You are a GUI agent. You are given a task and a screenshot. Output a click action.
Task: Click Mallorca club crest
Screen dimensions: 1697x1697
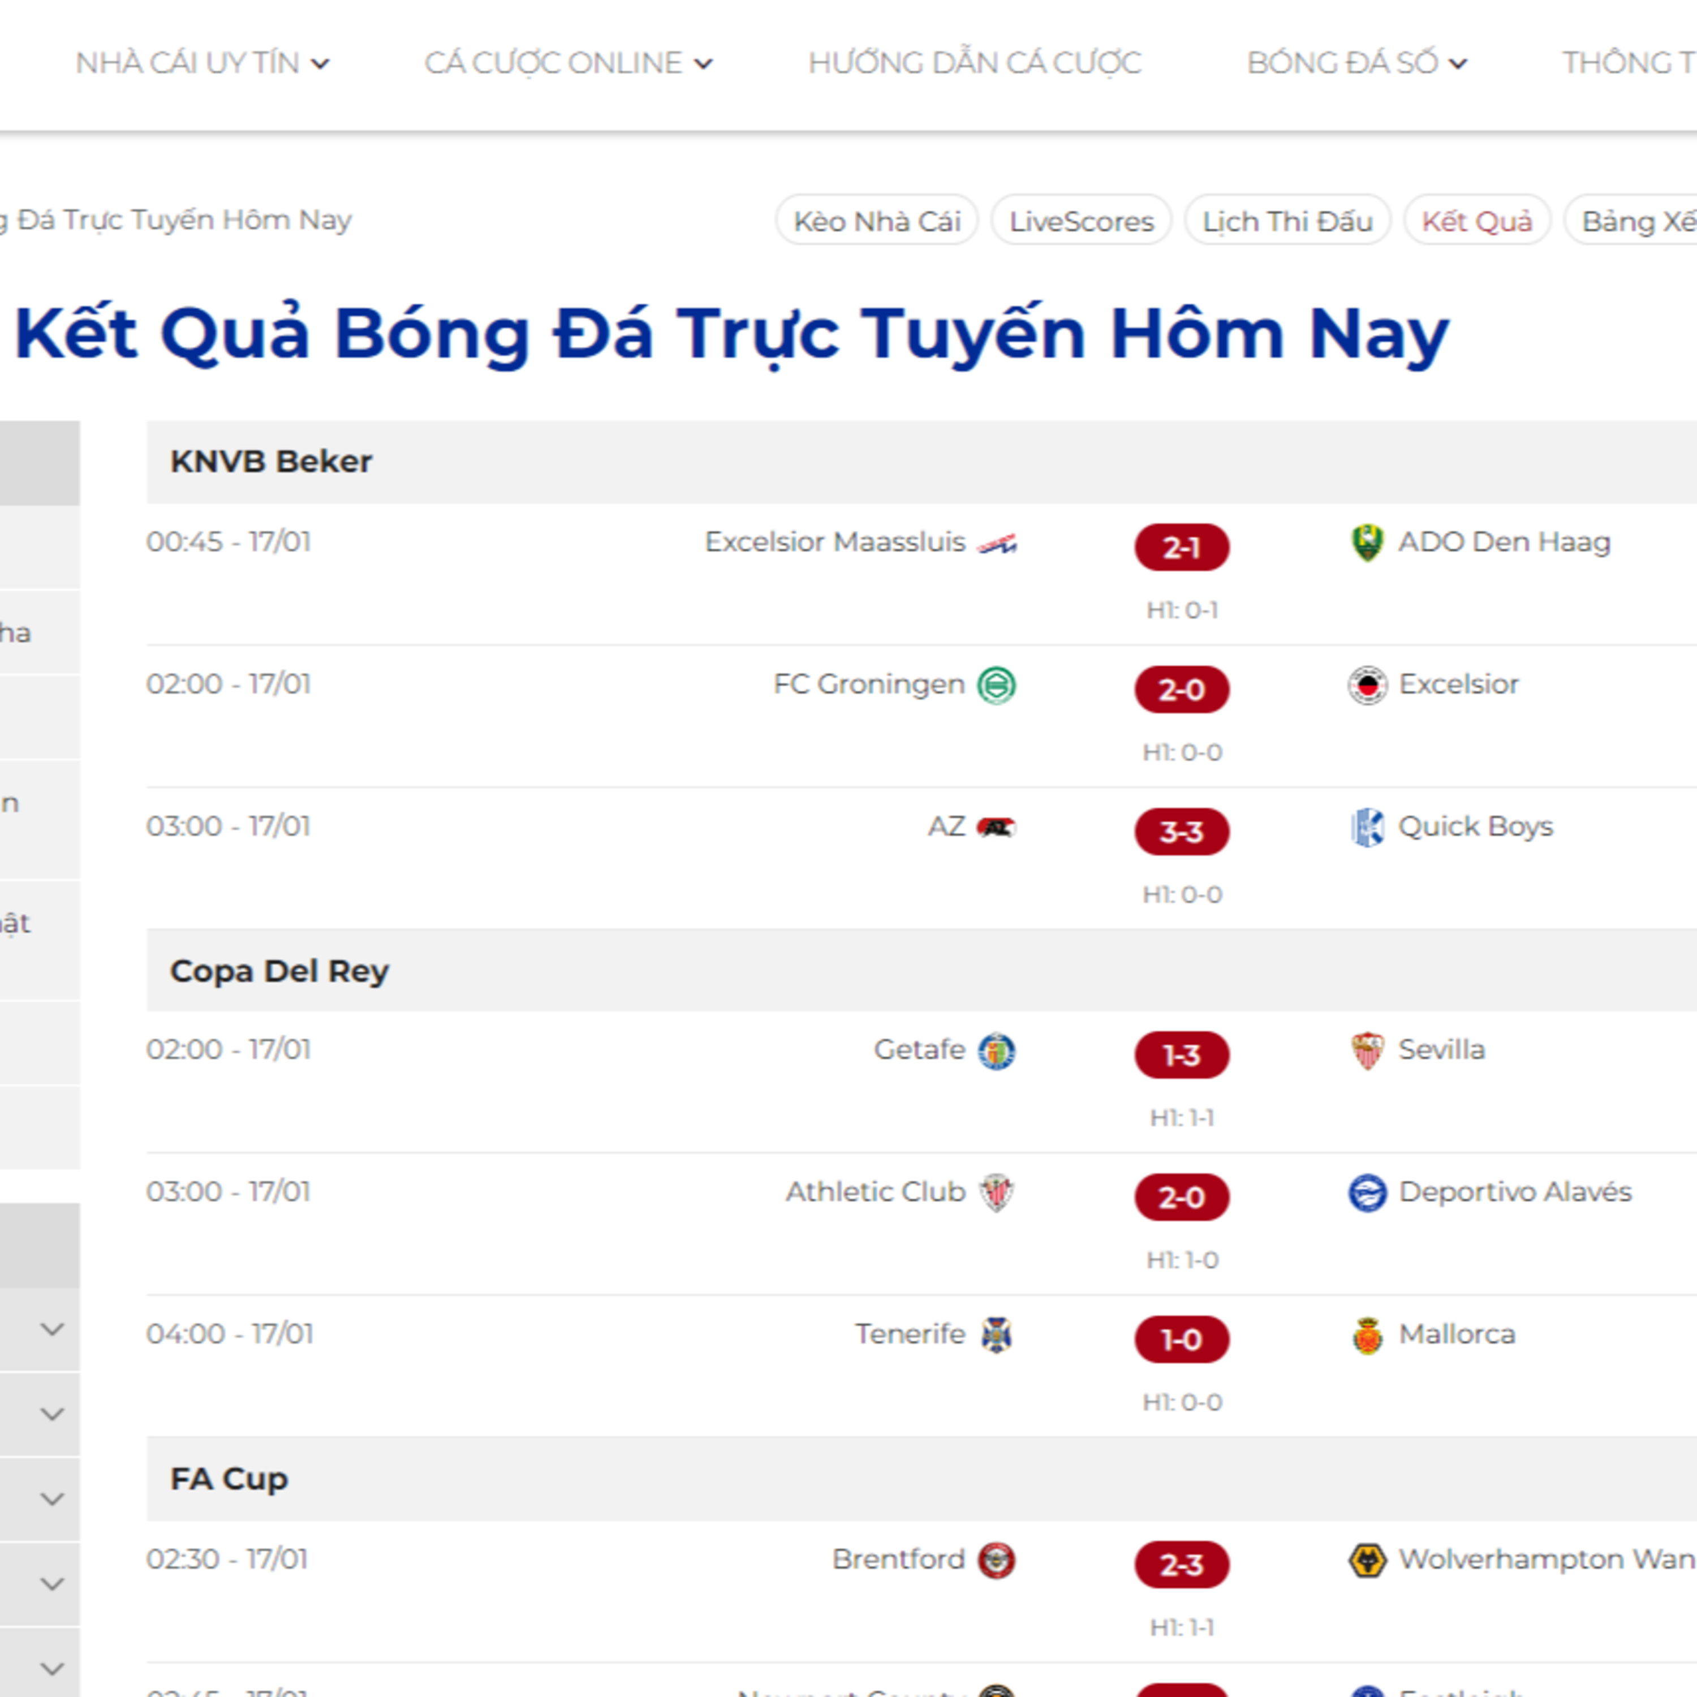coord(1367,1335)
